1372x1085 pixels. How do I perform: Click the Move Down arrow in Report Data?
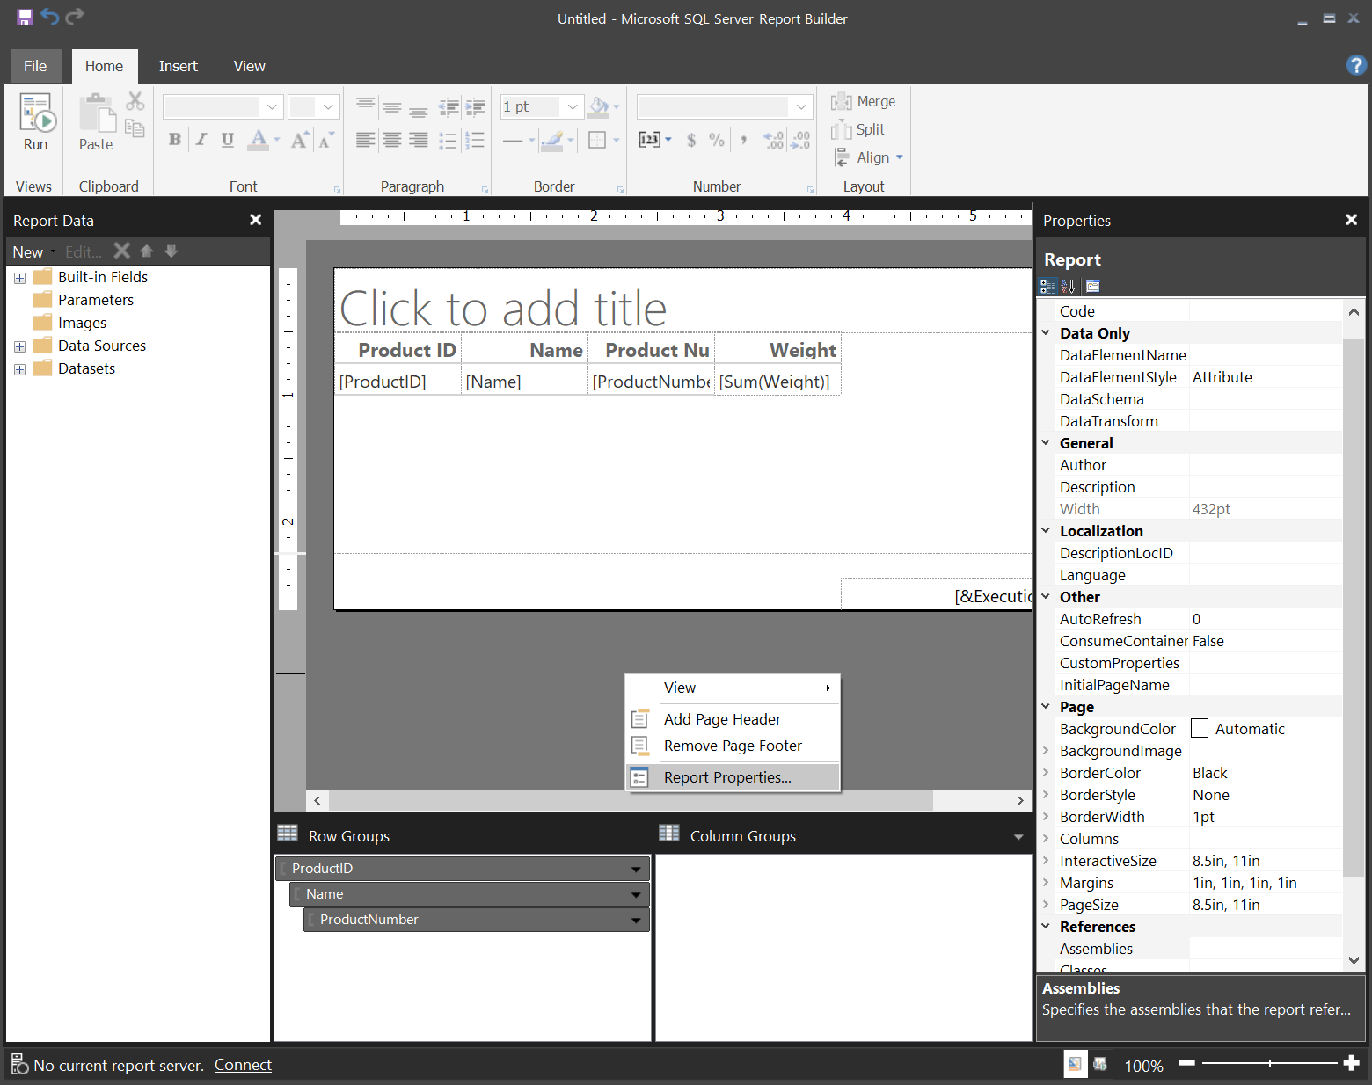click(171, 251)
